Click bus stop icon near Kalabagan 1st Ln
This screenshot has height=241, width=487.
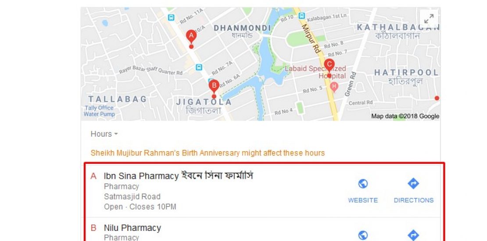pyautogui.click(x=301, y=15)
